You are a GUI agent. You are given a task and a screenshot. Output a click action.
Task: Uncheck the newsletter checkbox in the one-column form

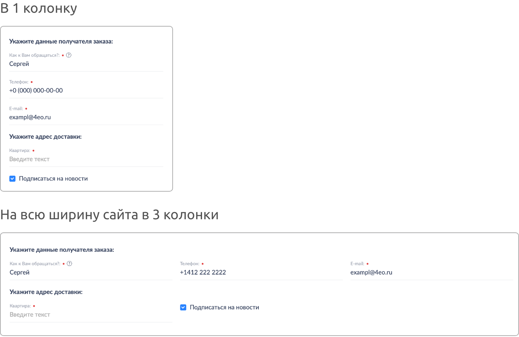[12, 179]
